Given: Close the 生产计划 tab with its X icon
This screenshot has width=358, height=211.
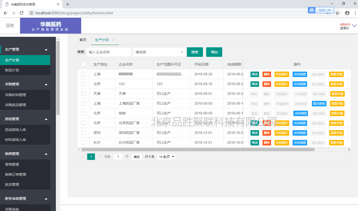Looking at the screenshot, I should tap(113, 40).
